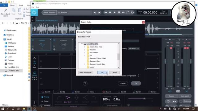Open the Master Assistant
Viewport: 198px width, 111px height.
point(49,12)
